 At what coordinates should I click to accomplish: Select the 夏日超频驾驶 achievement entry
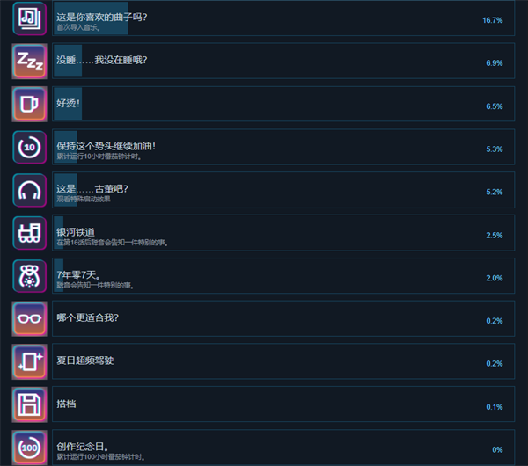283,361
